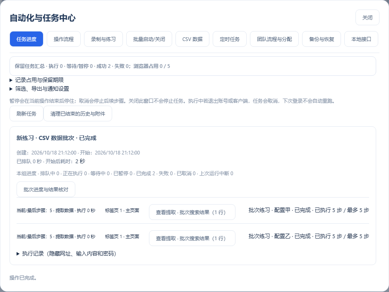Click 清理已结束的历史与附件 button
Screen dimensions: 389x292
coord(78,113)
